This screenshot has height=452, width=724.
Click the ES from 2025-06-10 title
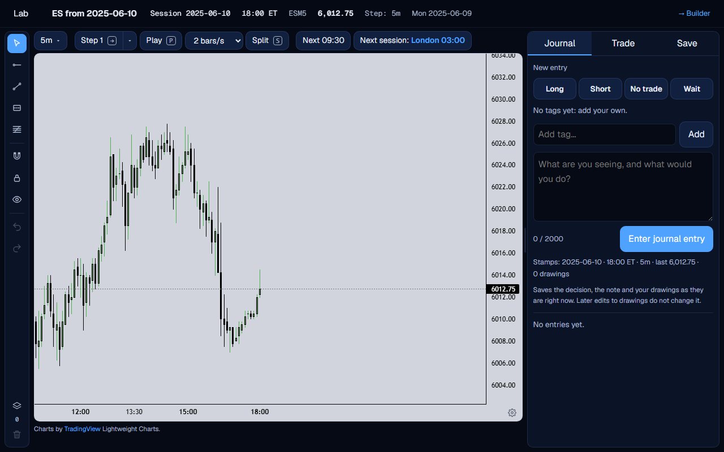(x=96, y=13)
